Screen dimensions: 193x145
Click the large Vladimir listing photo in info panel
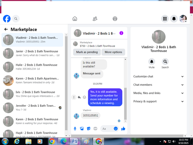click(159, 37)
